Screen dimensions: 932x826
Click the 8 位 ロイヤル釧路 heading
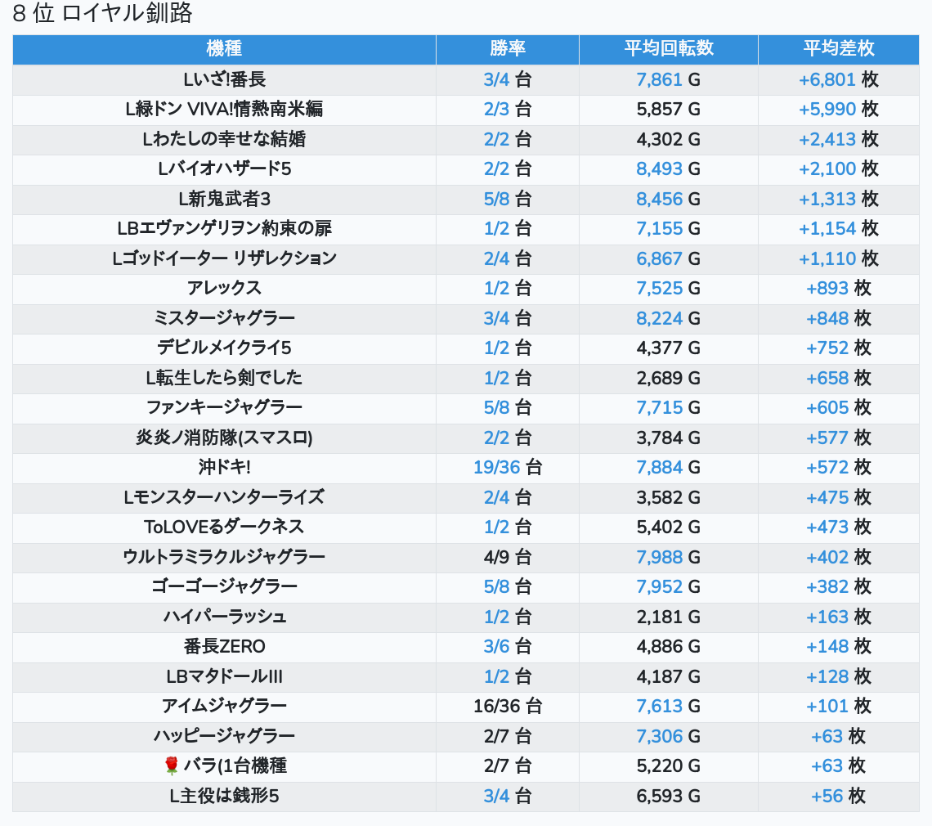pos(102,14)
